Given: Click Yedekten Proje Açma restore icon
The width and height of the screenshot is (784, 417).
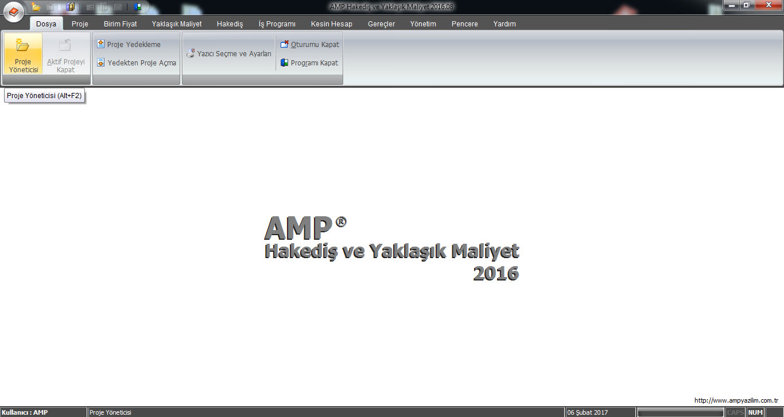Looking at the screenshot, I should point(101,63).
